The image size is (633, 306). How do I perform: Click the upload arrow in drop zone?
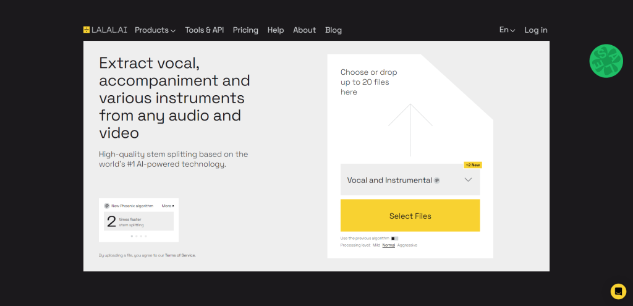coord(410,130)
